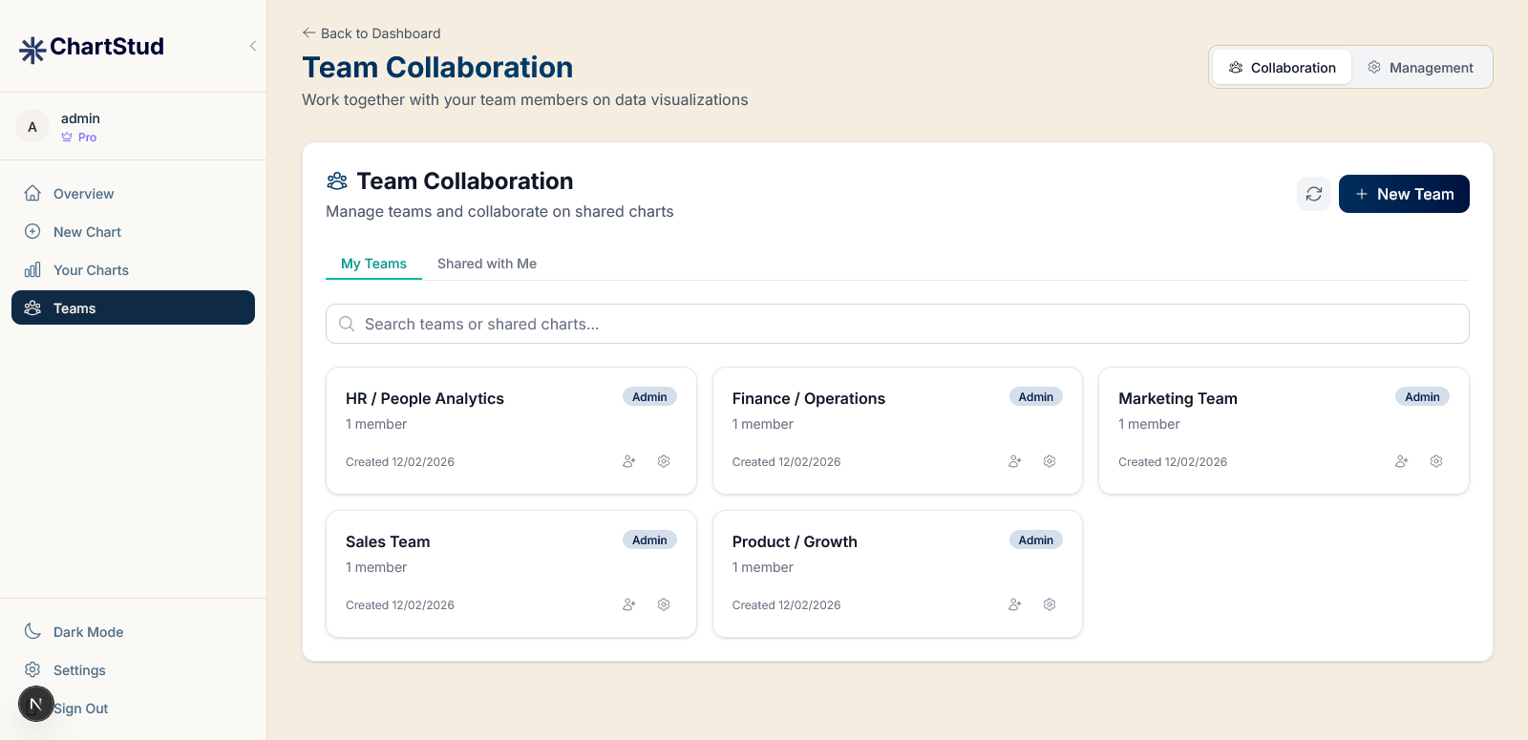Click add member icon on Product / Growth

click(x=1014, y=604)
